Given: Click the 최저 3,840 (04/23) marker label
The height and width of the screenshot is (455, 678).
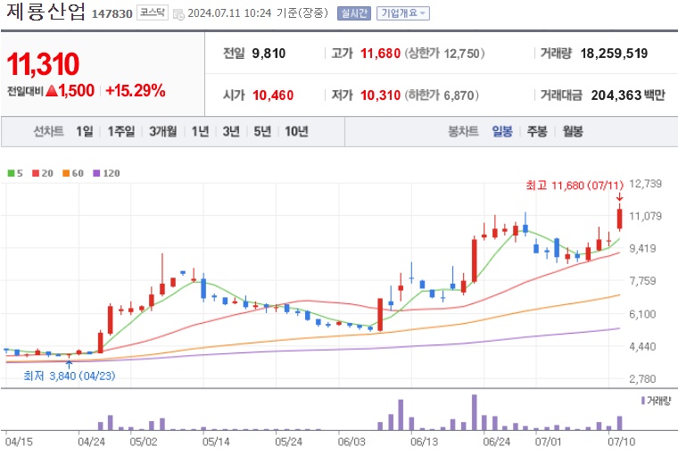Looking at the screenshot, I should point(70,376).
